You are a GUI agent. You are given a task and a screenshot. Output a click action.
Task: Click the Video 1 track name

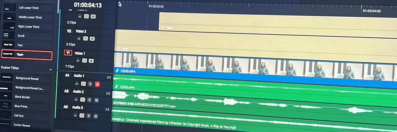click(x=80, y=53)
